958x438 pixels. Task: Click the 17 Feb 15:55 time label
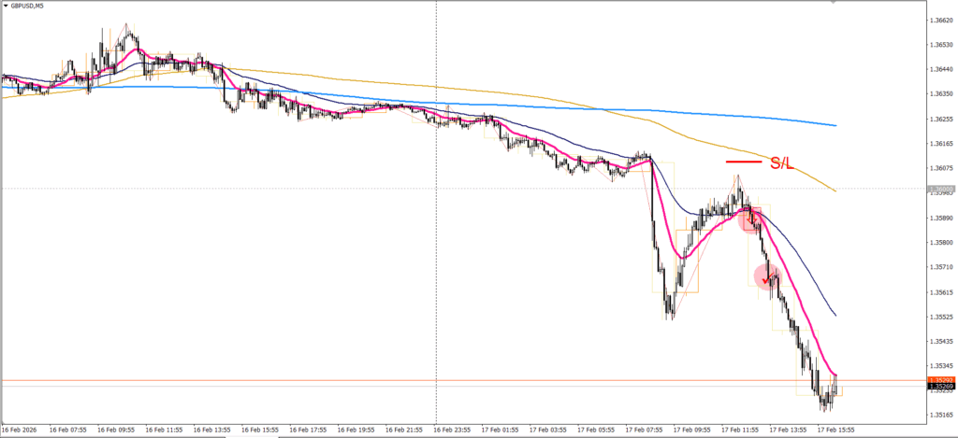[x=837, y=431]
